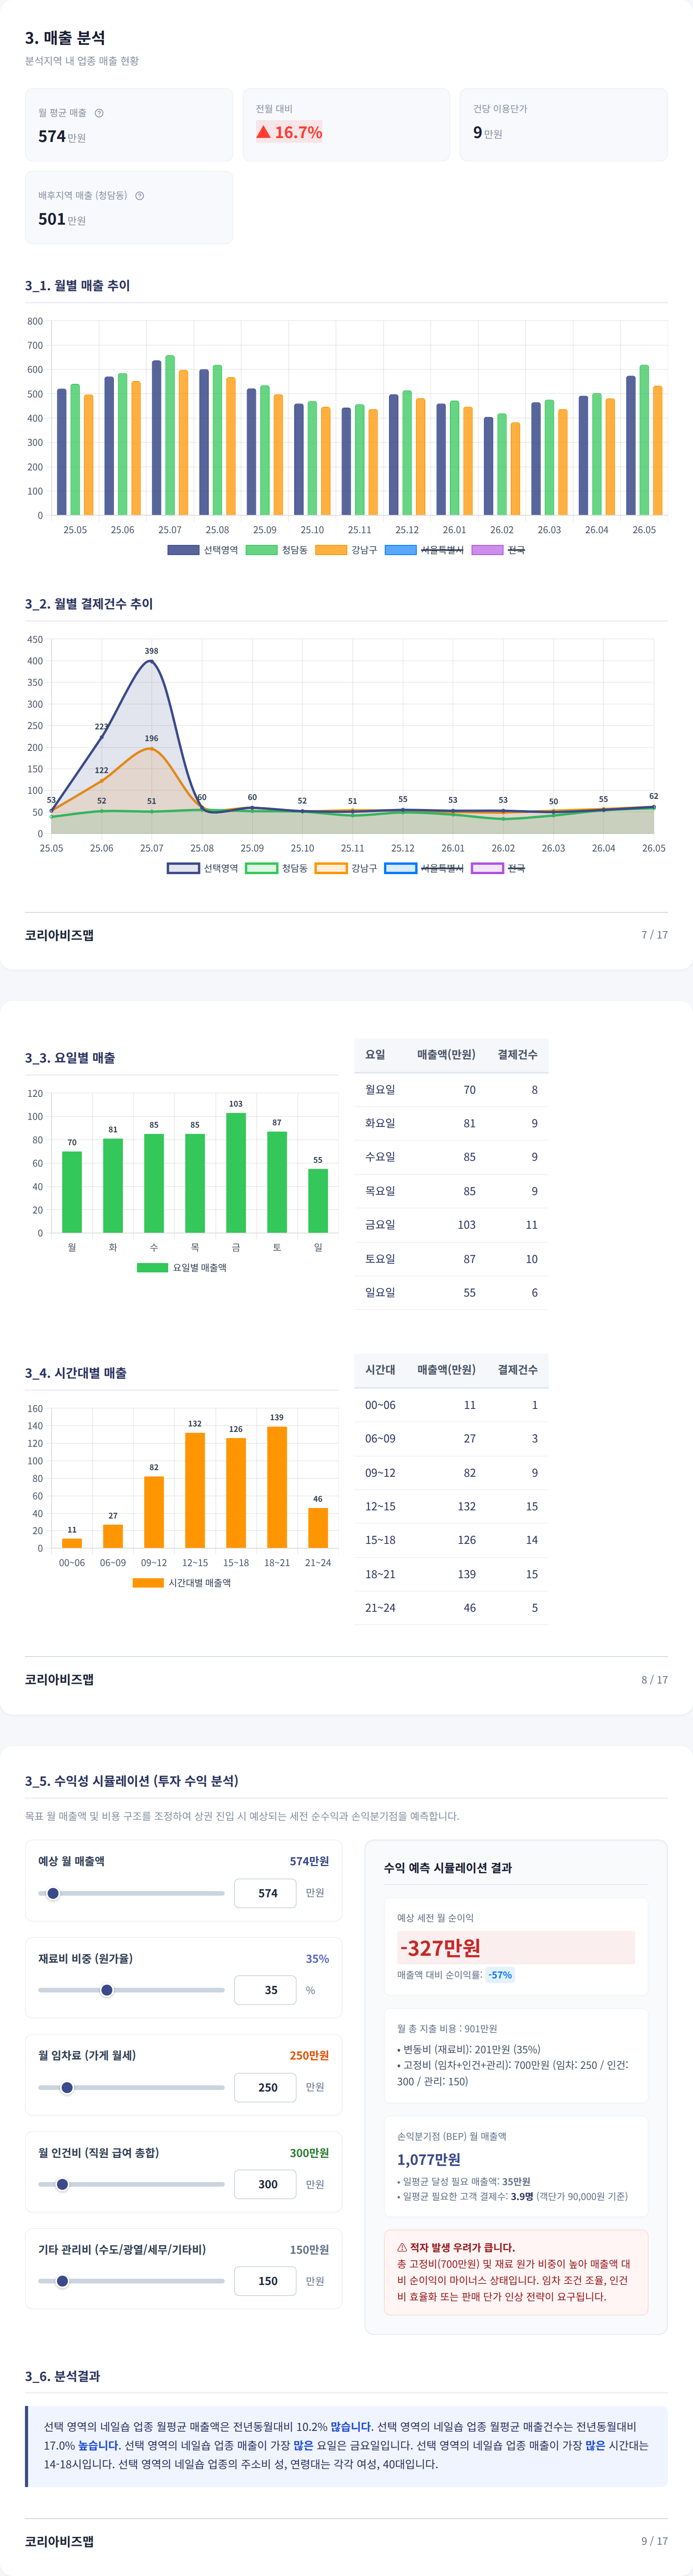Viewport: 693px width, 2576px height.
Task: Click the warning triangle icon in the 적자 alert
Action: click(402, 2247)
